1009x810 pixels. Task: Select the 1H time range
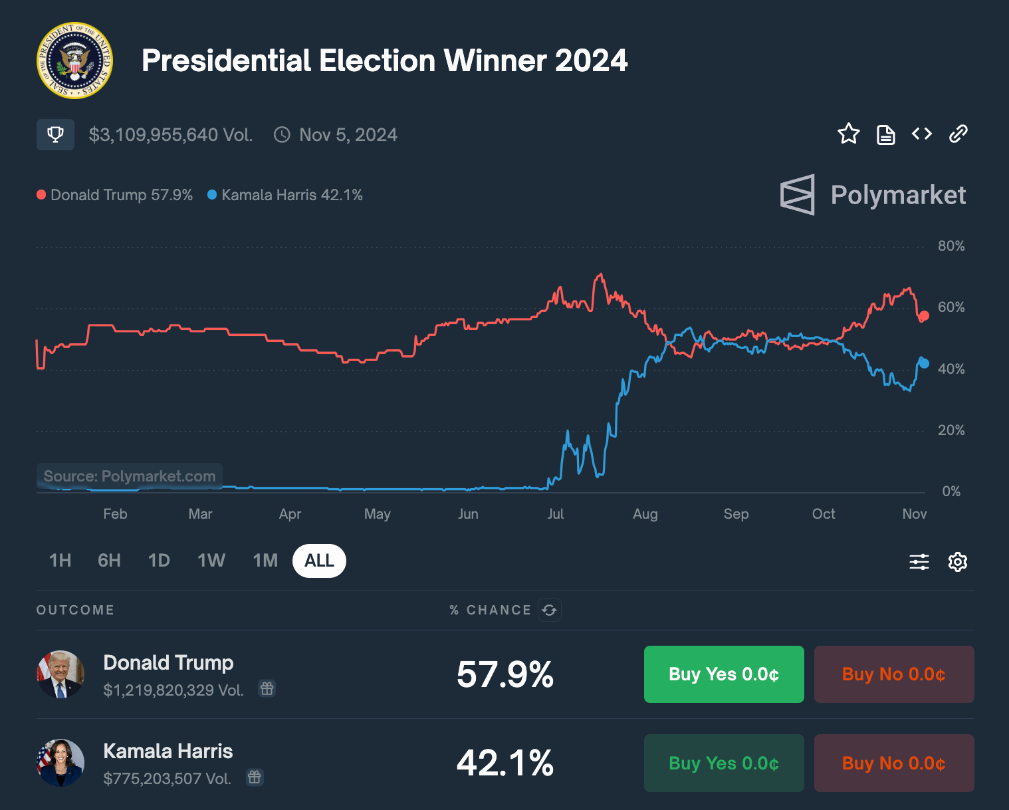pyautogui.click(x=60, y=561)
